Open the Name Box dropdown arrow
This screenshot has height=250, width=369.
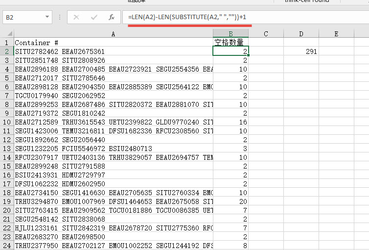tap(47, 17)
